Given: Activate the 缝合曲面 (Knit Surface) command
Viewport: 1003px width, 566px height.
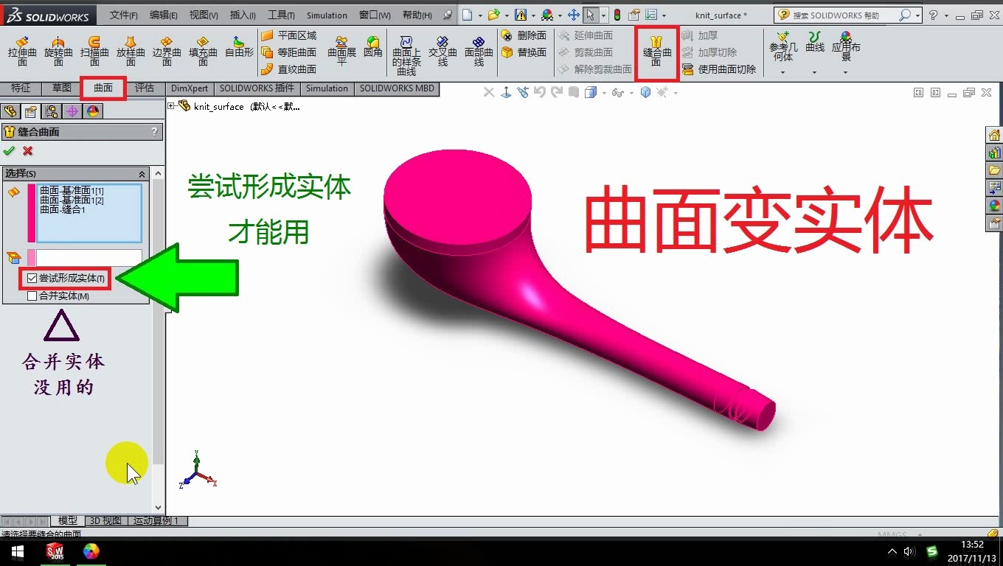Looking at the screenshot, I should click(656, 52).
